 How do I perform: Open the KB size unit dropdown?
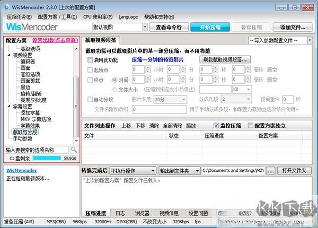click(x=242, y=89)
